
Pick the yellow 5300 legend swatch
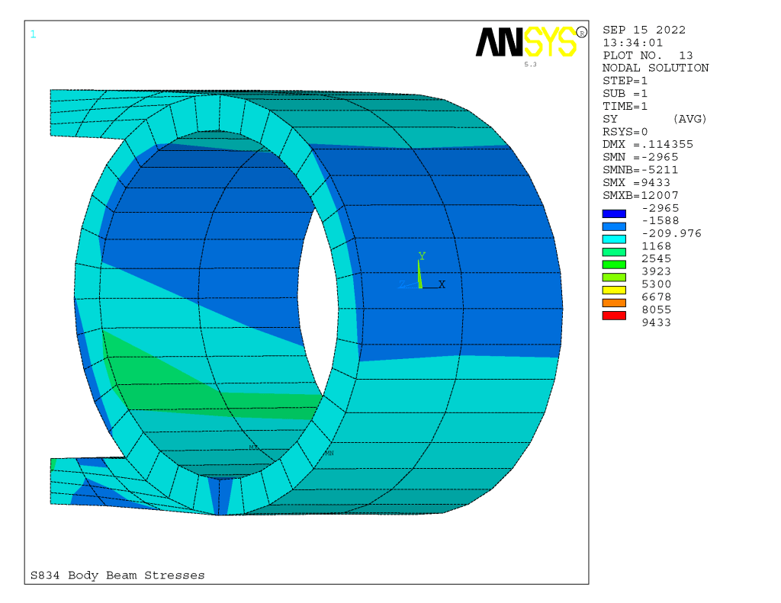point(614,290)
